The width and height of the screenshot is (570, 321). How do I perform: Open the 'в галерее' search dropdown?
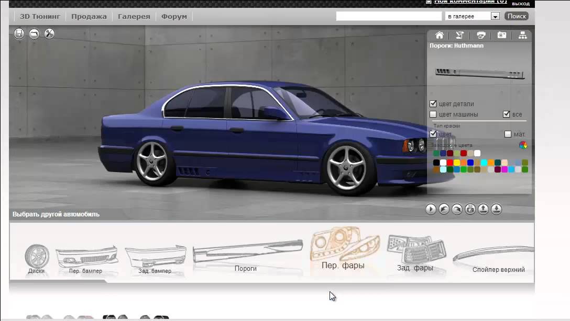495,17
